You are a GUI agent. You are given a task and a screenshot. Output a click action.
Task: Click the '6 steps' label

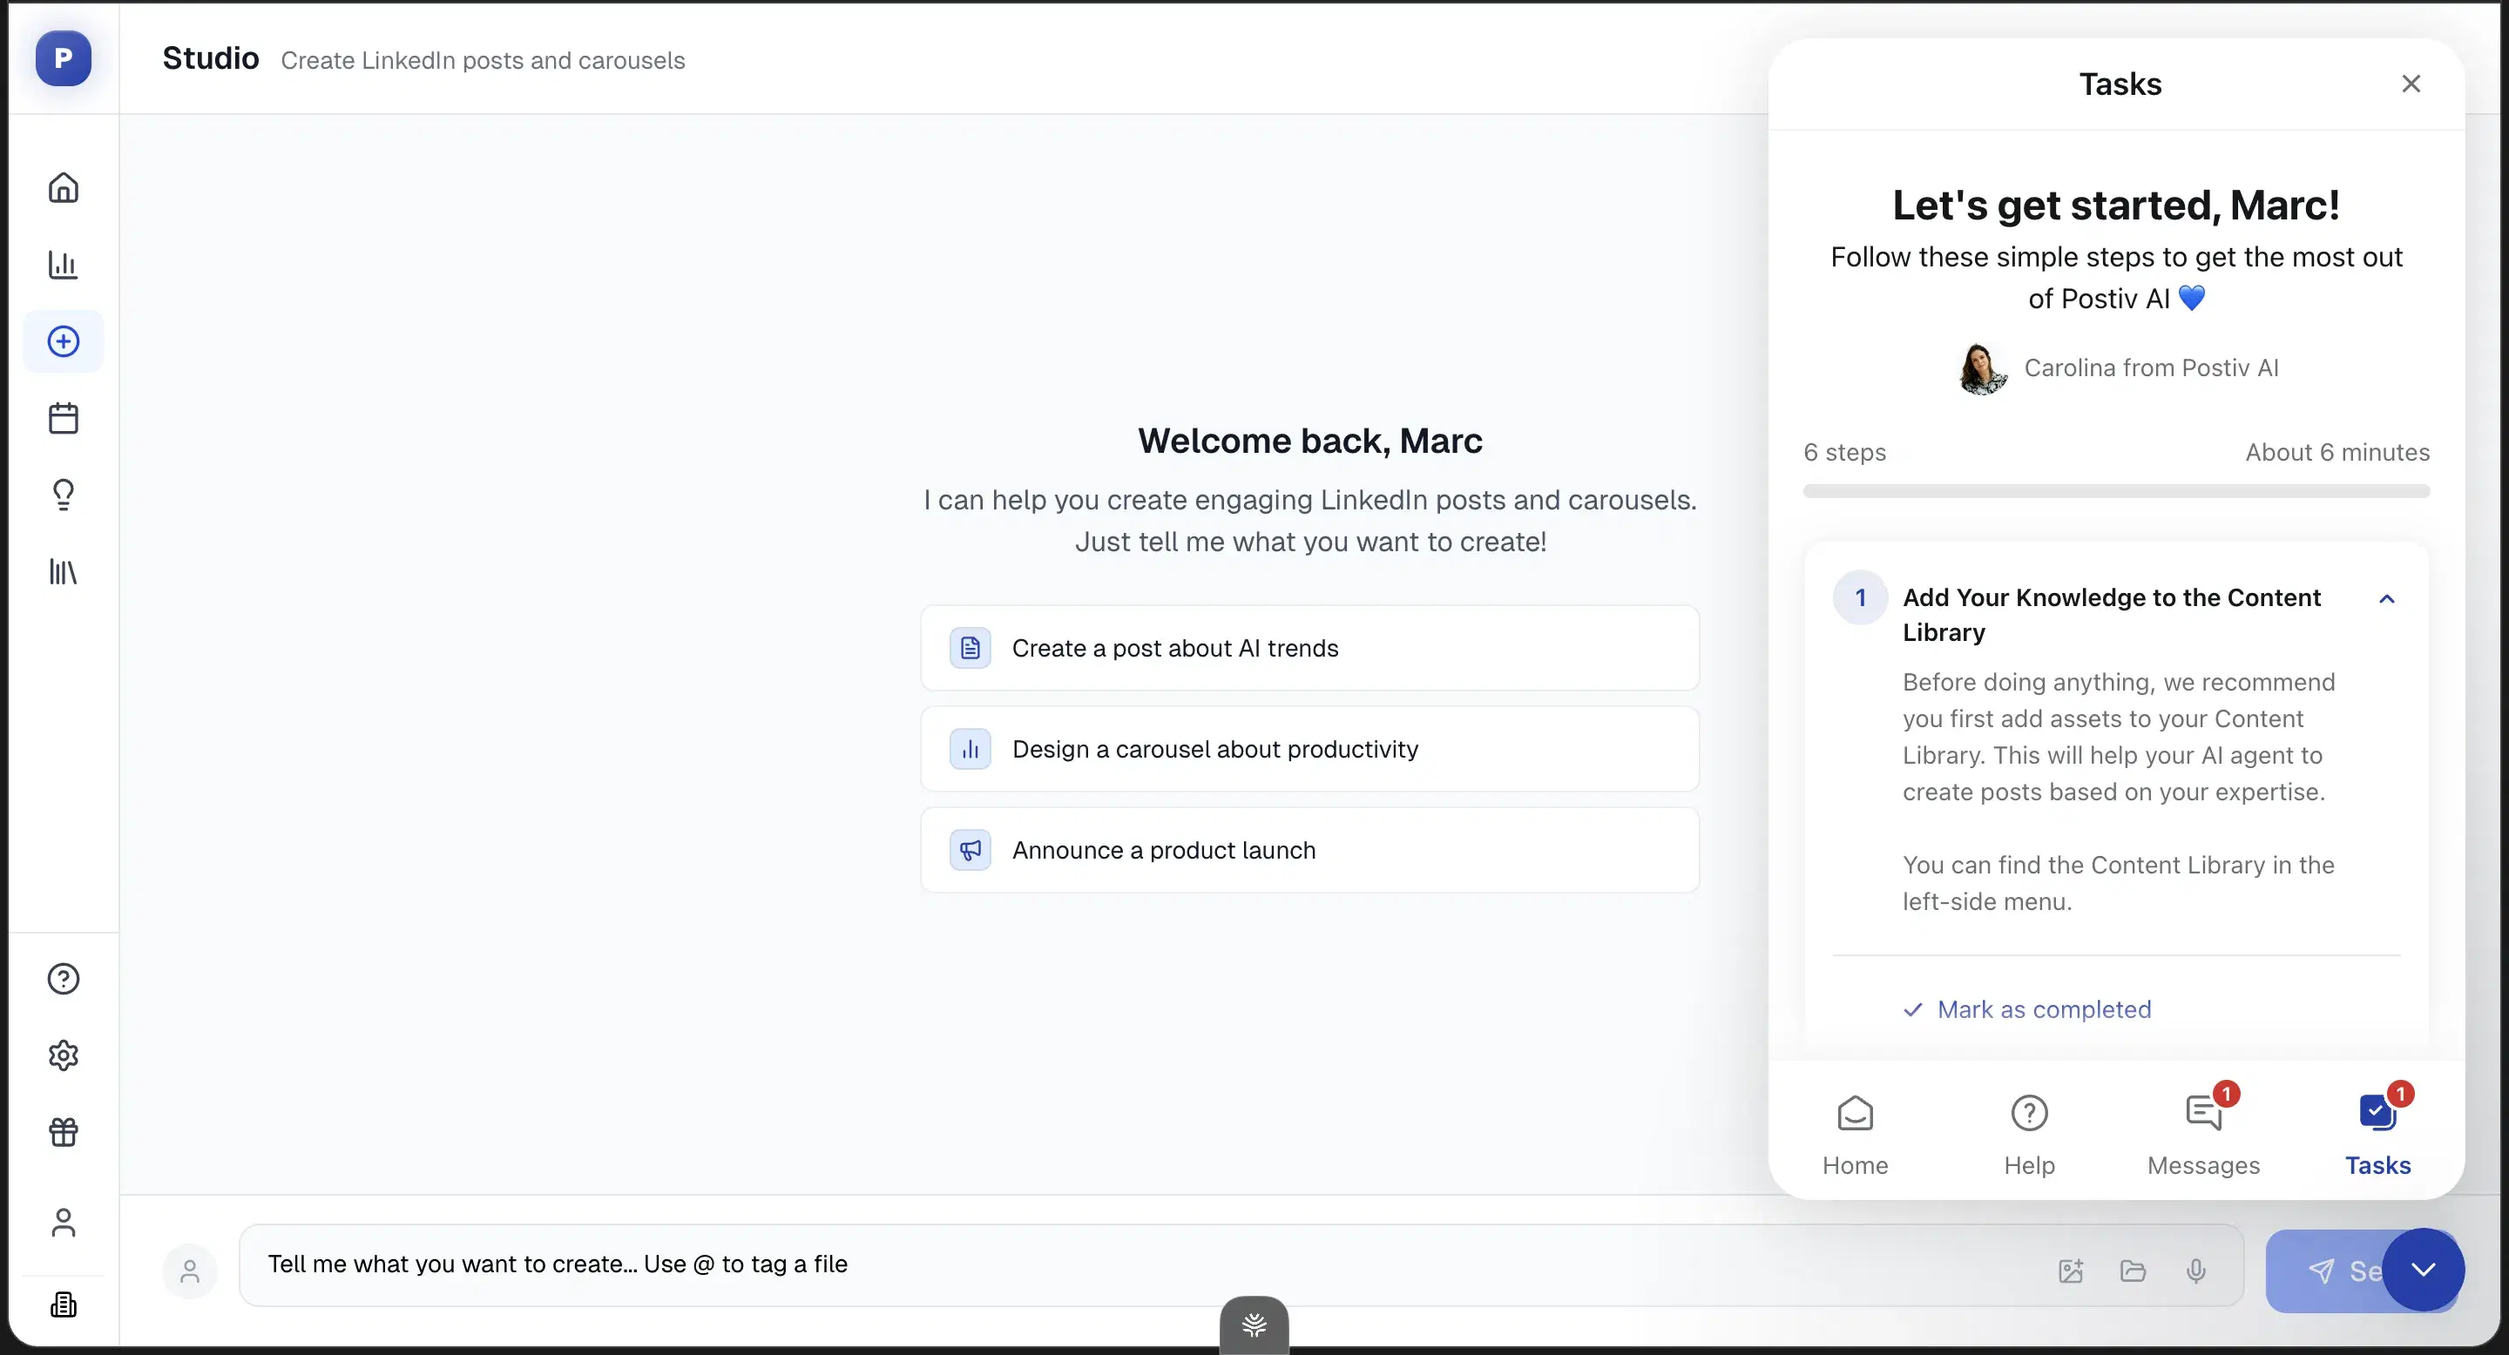[1845, 453]
